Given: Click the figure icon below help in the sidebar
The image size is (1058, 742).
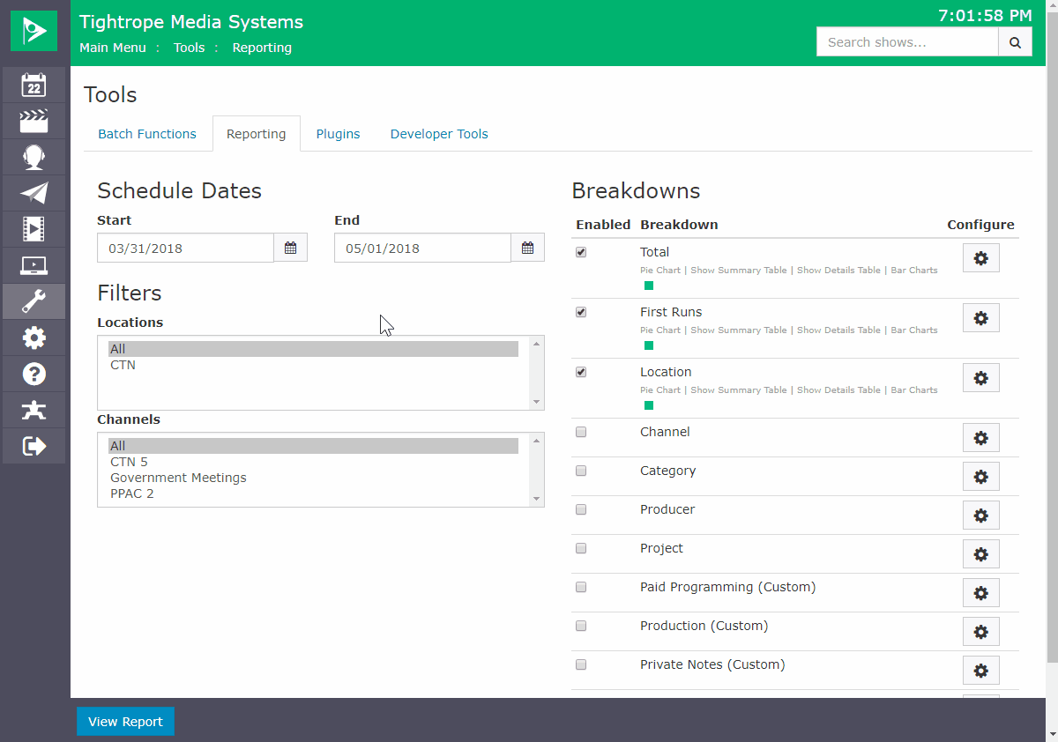Looking at the screenshot, I should pyautogui.click(x=34, y=411).
